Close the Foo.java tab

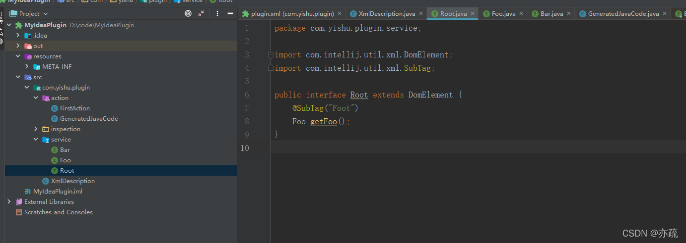tap(521, 14)
